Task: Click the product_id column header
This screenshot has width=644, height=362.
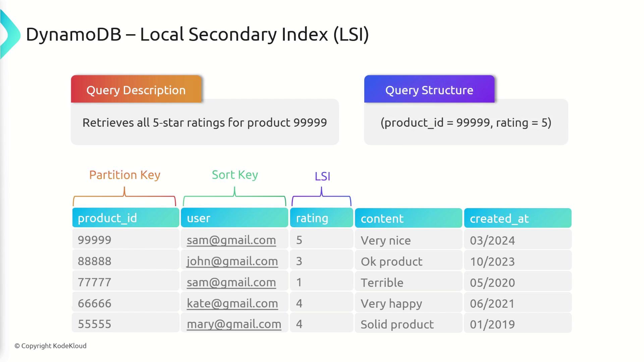Action: click(125, 218)
